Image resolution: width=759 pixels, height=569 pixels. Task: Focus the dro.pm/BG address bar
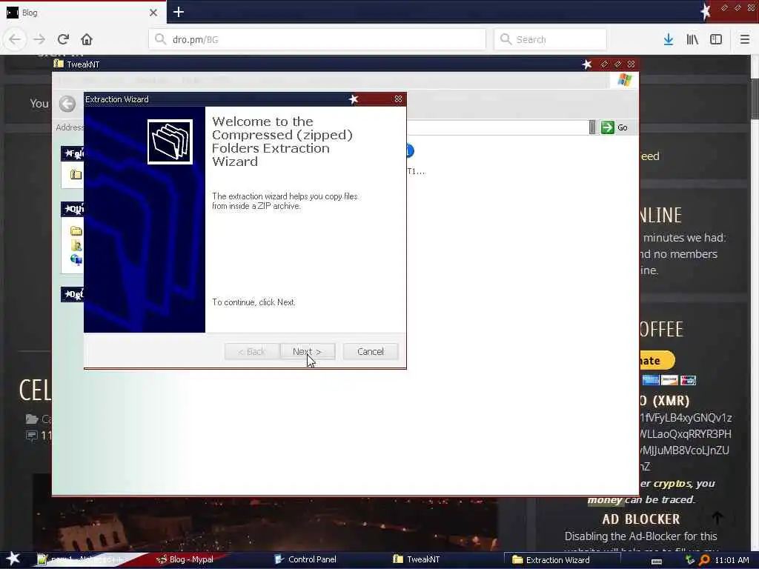tap(317, 39)
